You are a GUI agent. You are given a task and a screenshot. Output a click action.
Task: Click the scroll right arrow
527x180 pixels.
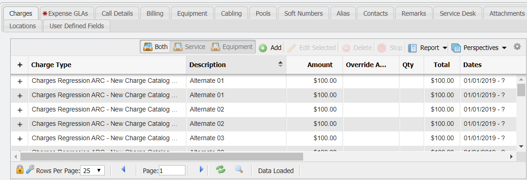512,156
